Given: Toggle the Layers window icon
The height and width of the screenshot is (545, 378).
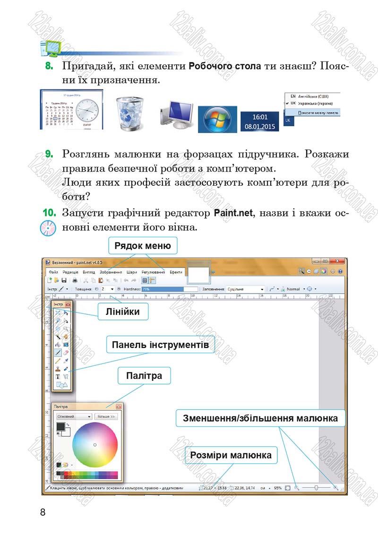Looking at the screenshot, I should [316, 271].
